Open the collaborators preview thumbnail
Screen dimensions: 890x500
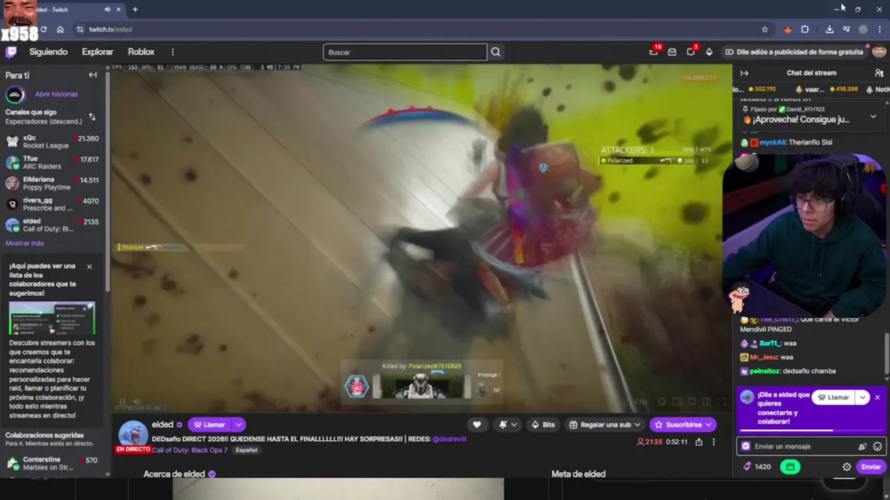(52, 319)
